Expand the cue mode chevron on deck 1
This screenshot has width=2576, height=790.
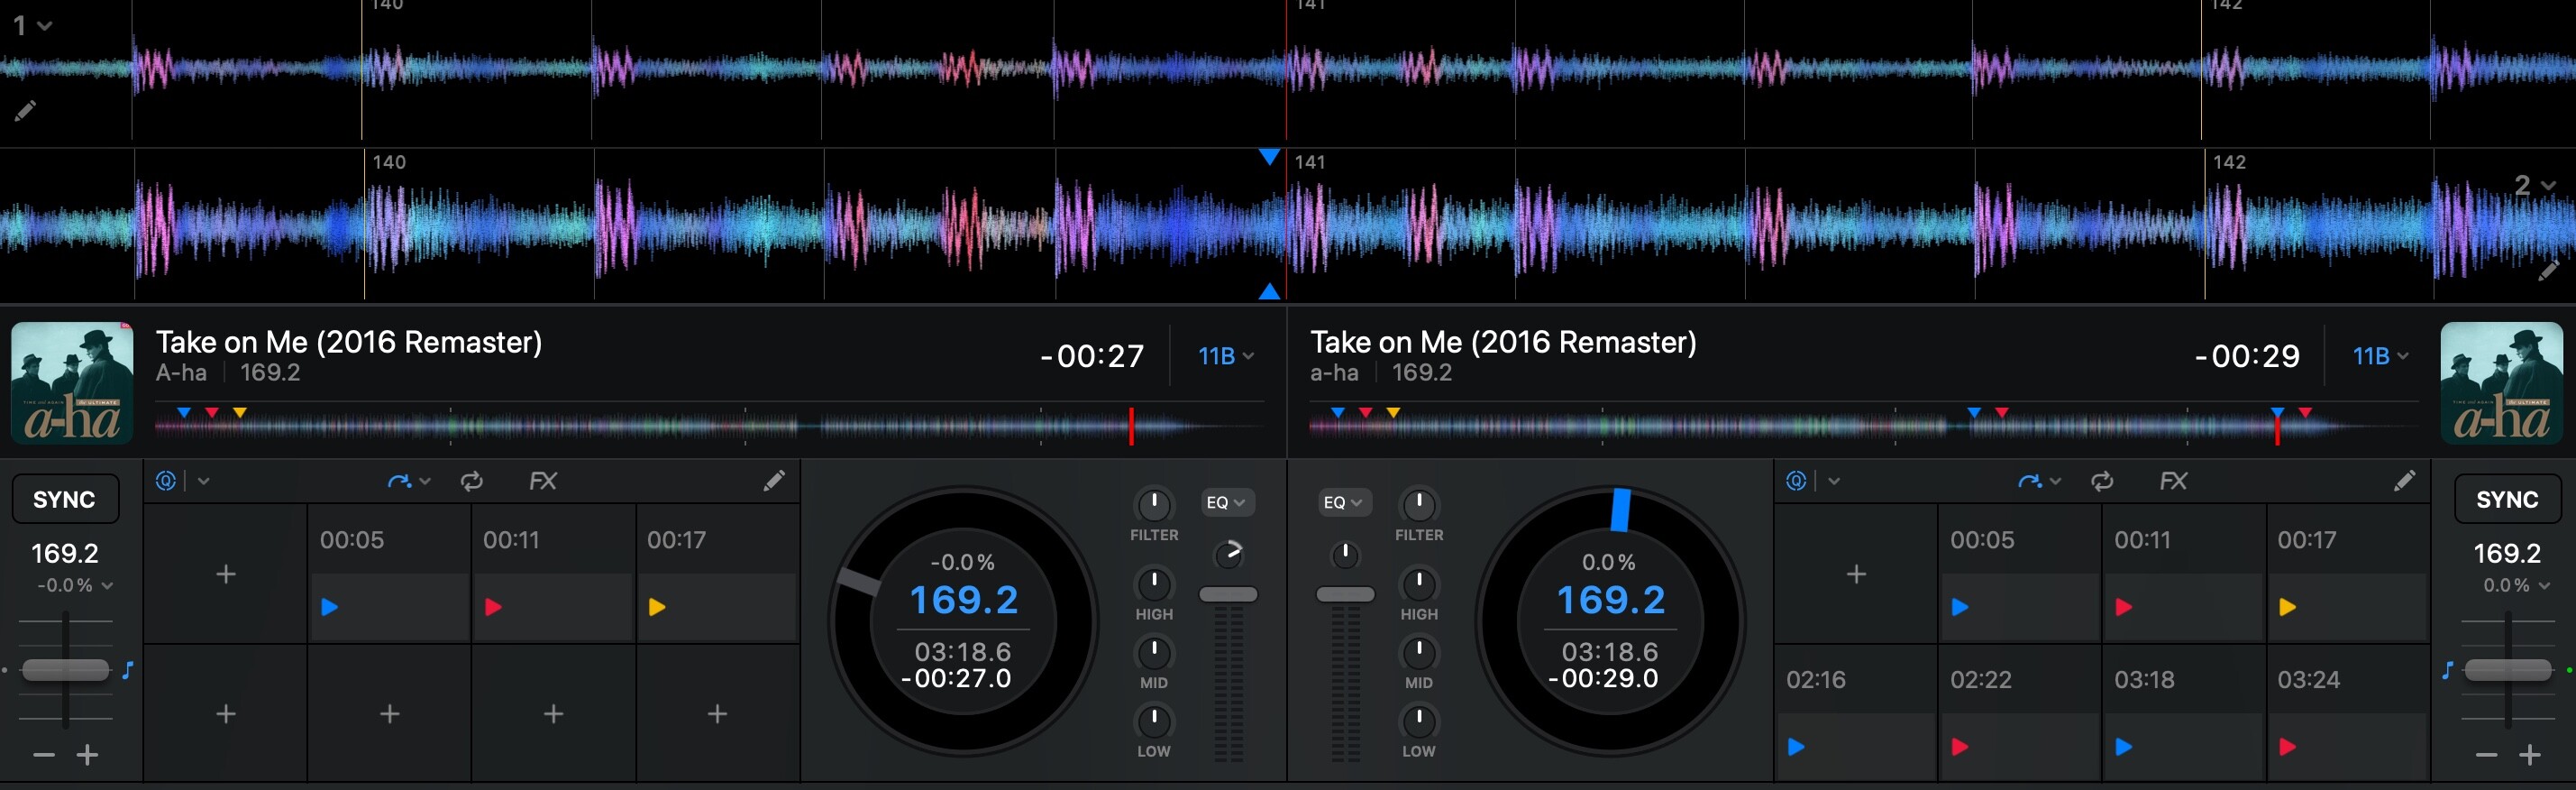pos(204,481)
